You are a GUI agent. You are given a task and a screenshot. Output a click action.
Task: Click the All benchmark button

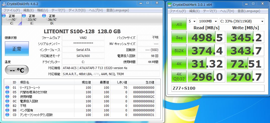tap(179, 24)
